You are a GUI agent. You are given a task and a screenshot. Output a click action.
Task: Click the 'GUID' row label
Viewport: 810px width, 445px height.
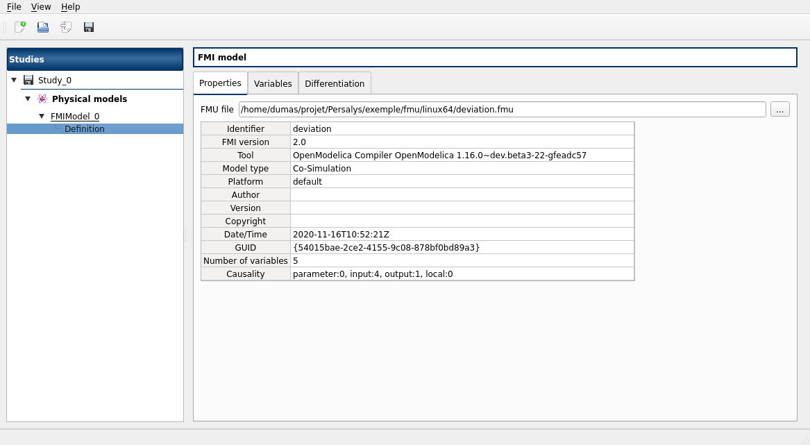tap(246, 248)
